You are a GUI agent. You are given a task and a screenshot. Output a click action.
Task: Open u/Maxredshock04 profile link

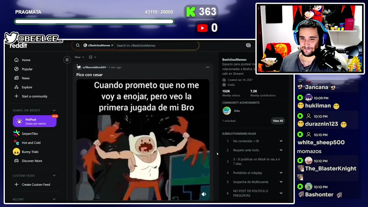click(x=94, y=67)
